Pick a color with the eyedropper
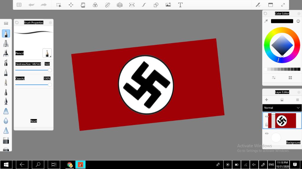 (266, 21)
